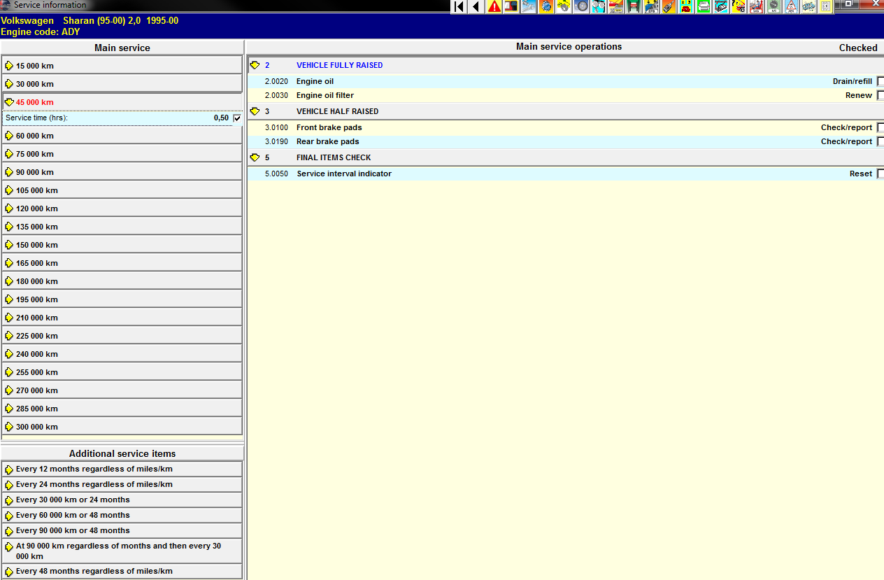Collapse the VEHICLE FULLY RAISED section
This screenshot has height=580, width=884.
coord(255,65)
